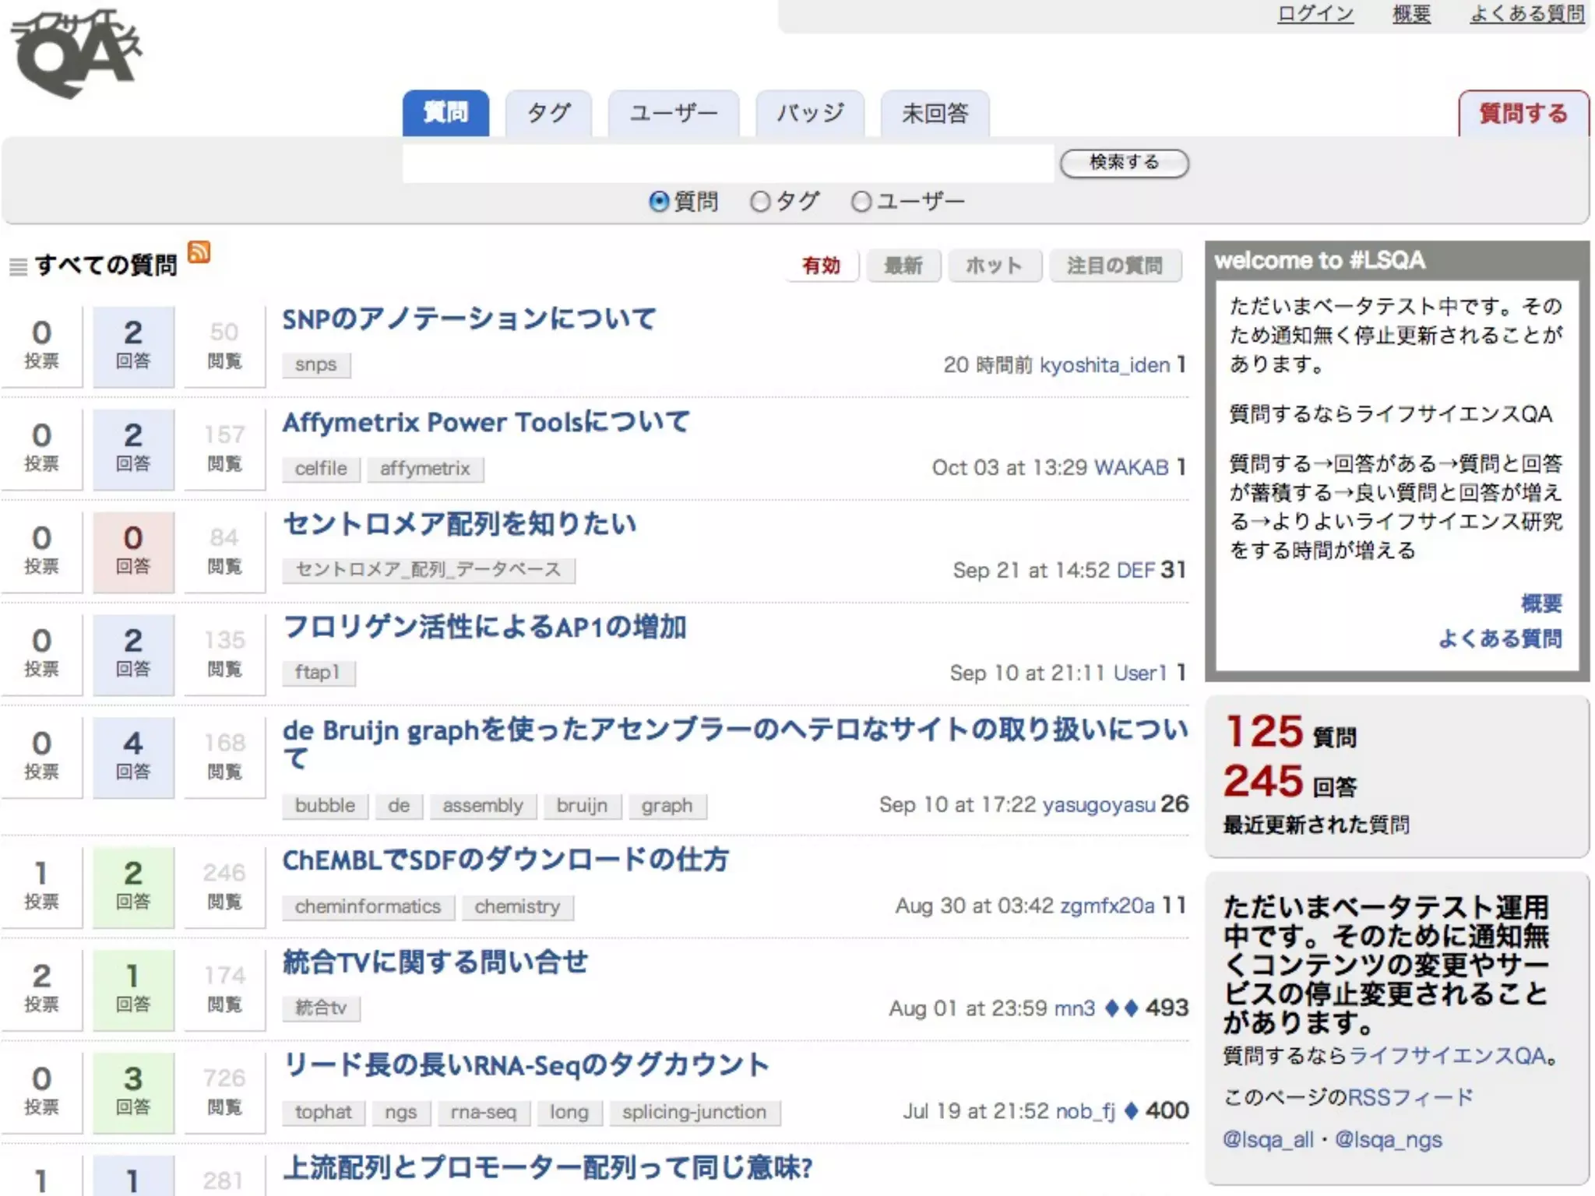Click the snps tag
Image resolution: width=1595 pixels, height=1196 pixels.
click(315, 364)
